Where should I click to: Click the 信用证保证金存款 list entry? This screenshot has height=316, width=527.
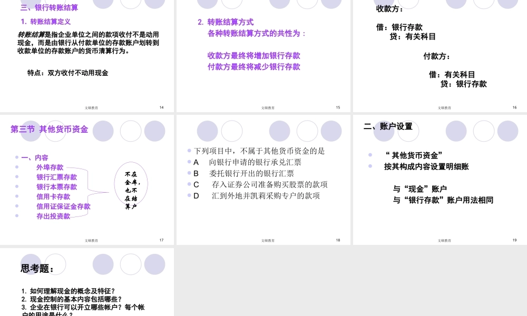point(63,206)
